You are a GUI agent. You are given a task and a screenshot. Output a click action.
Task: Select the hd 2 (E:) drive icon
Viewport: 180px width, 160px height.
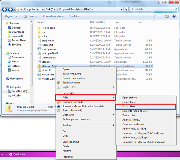(9, 96)
